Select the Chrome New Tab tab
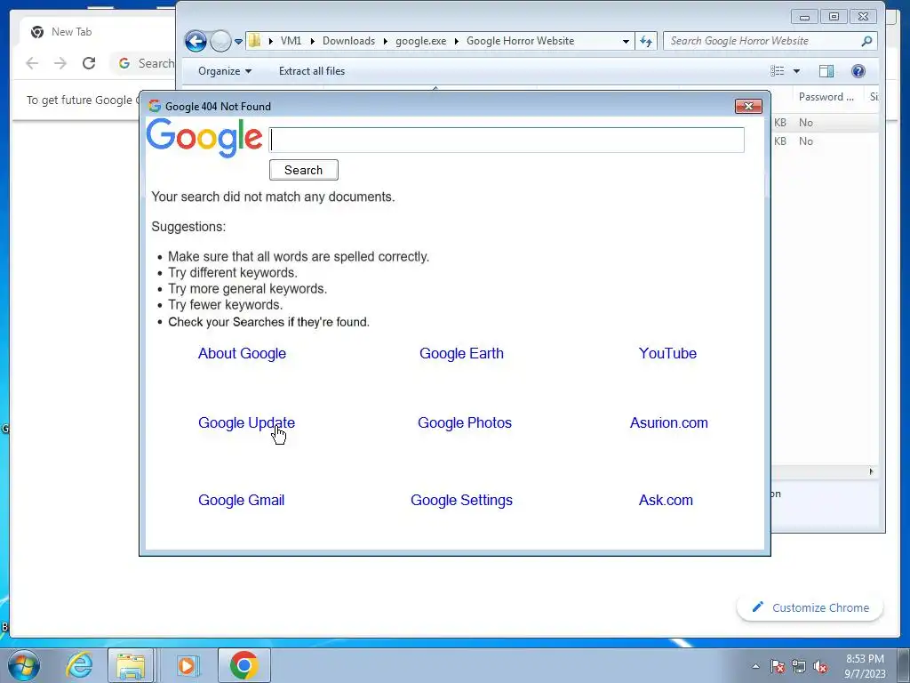This screenshot has width=910, height=683. coord(97,32)
